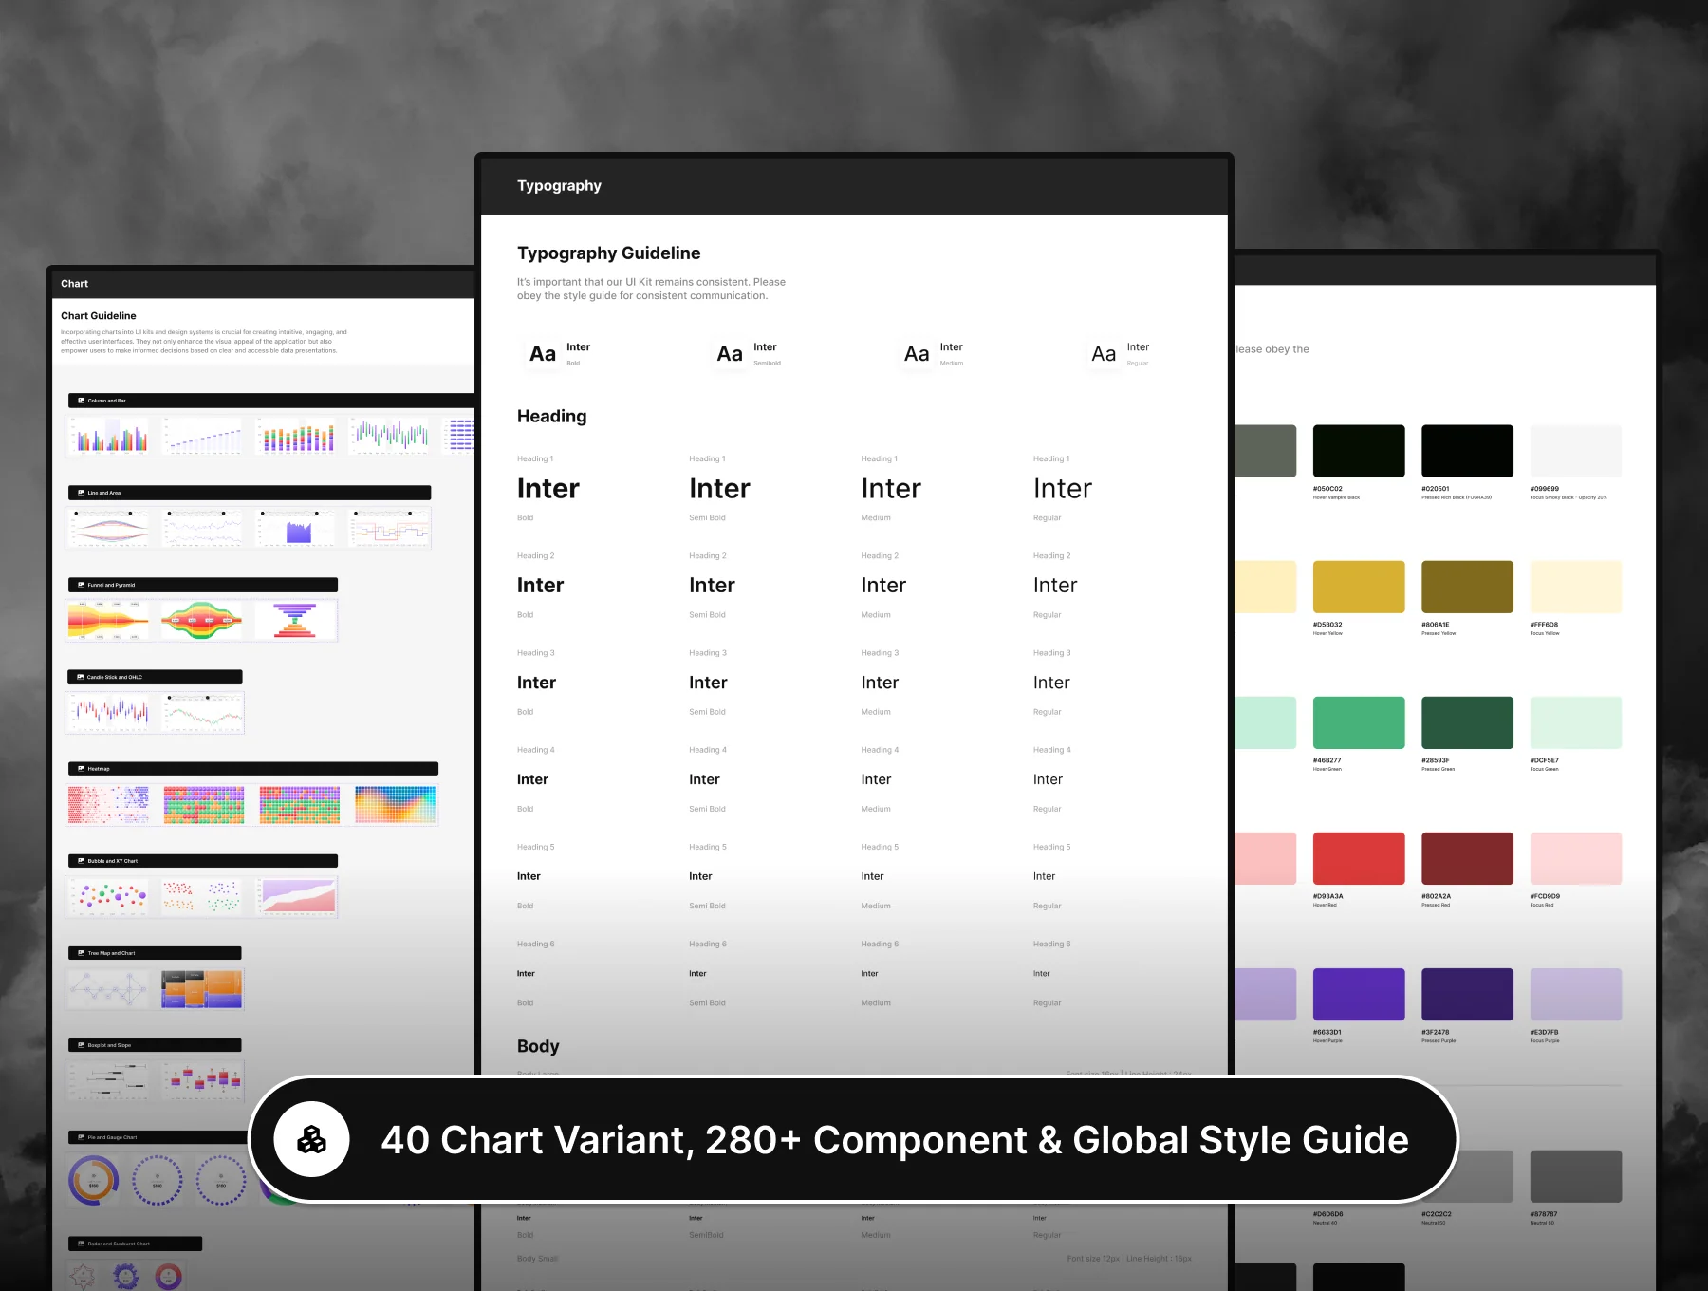The height and width of the screenshot is (1291, 1708).
Task: Open the purple-and-red pyramid chart thumbnail
Action: (297, 621)
